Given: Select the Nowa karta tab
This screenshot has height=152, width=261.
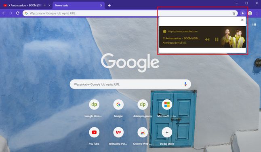Looking at the screenshot, I should coord(78,5).
